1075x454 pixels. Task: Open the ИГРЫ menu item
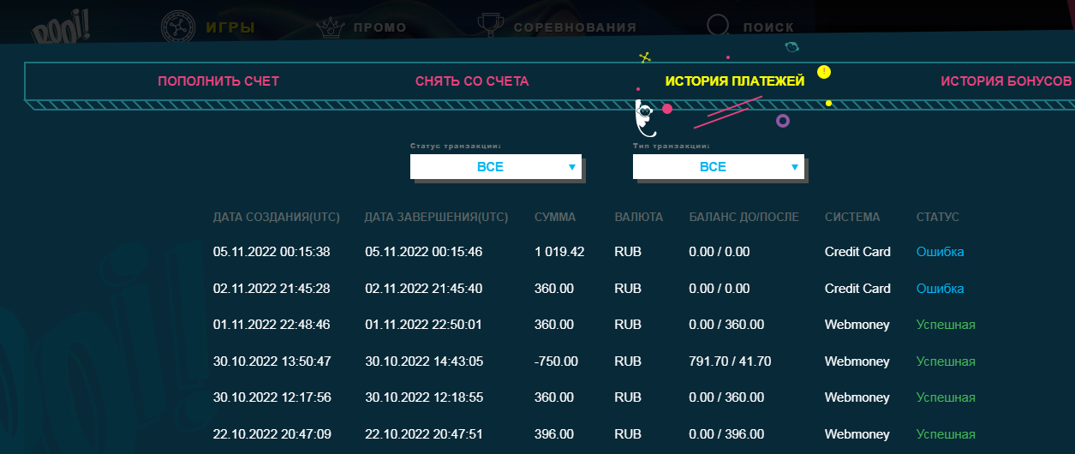pos(230,27)
